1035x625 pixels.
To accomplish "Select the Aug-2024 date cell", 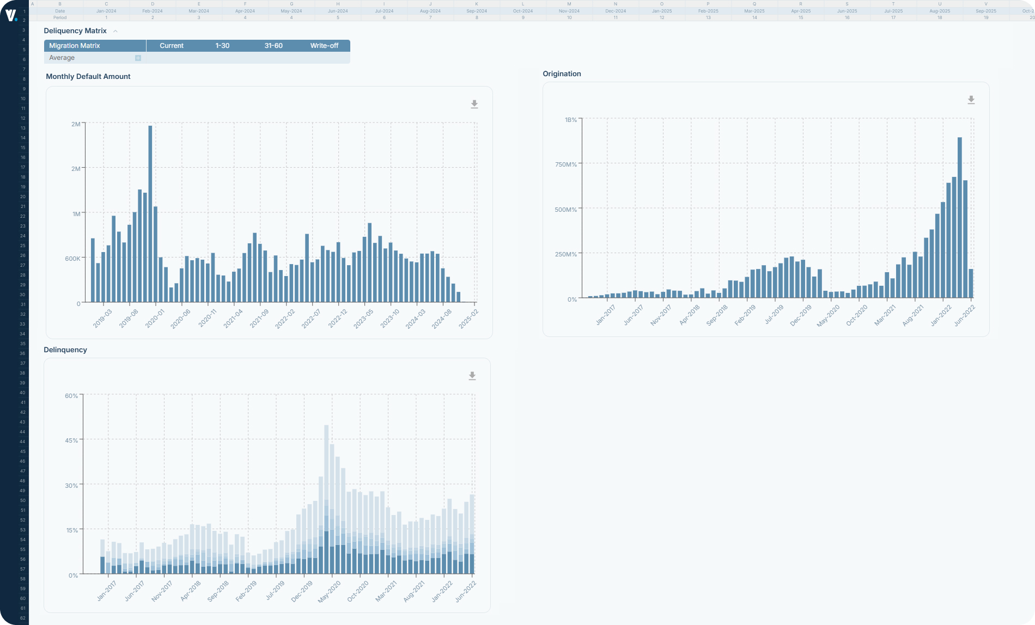I will pyautogui.click(x=430, y=11).
